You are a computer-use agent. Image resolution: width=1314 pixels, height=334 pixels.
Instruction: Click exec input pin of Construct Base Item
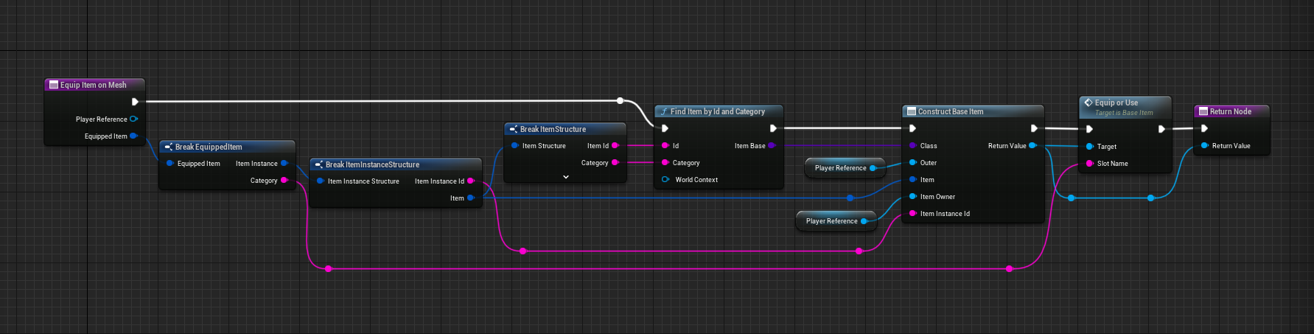912,128
